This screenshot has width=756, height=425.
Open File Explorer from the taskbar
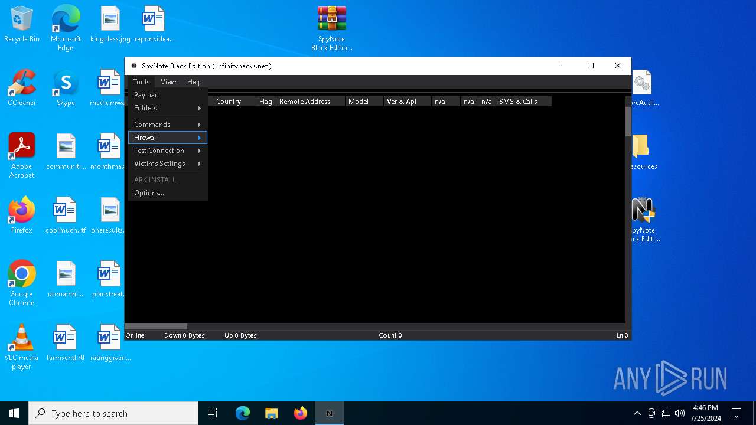271,413
